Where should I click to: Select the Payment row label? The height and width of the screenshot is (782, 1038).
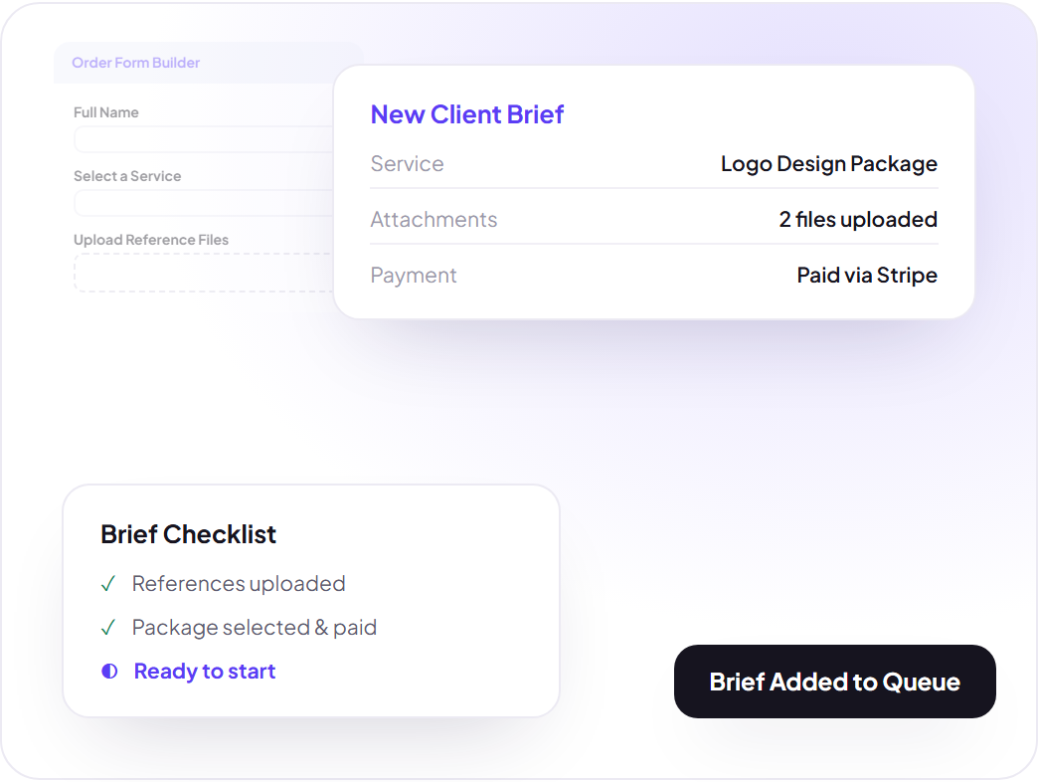tap(413, 275)
